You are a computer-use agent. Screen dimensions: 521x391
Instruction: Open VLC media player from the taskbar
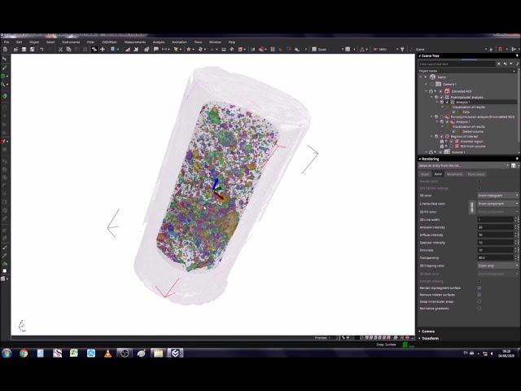pos(107,353)
